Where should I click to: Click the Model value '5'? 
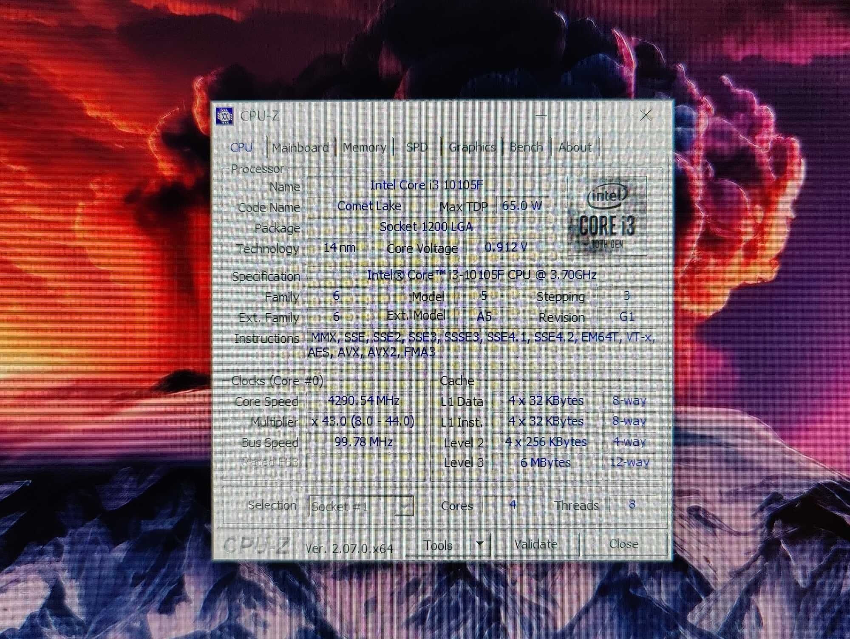(x=484, y=296)
